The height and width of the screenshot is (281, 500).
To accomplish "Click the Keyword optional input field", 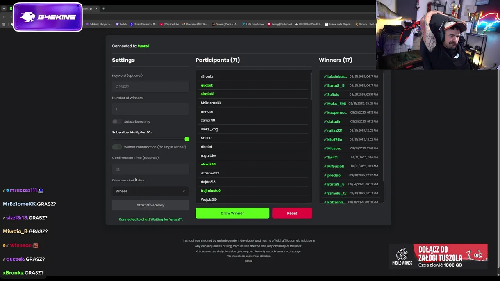I will point(150,87).
